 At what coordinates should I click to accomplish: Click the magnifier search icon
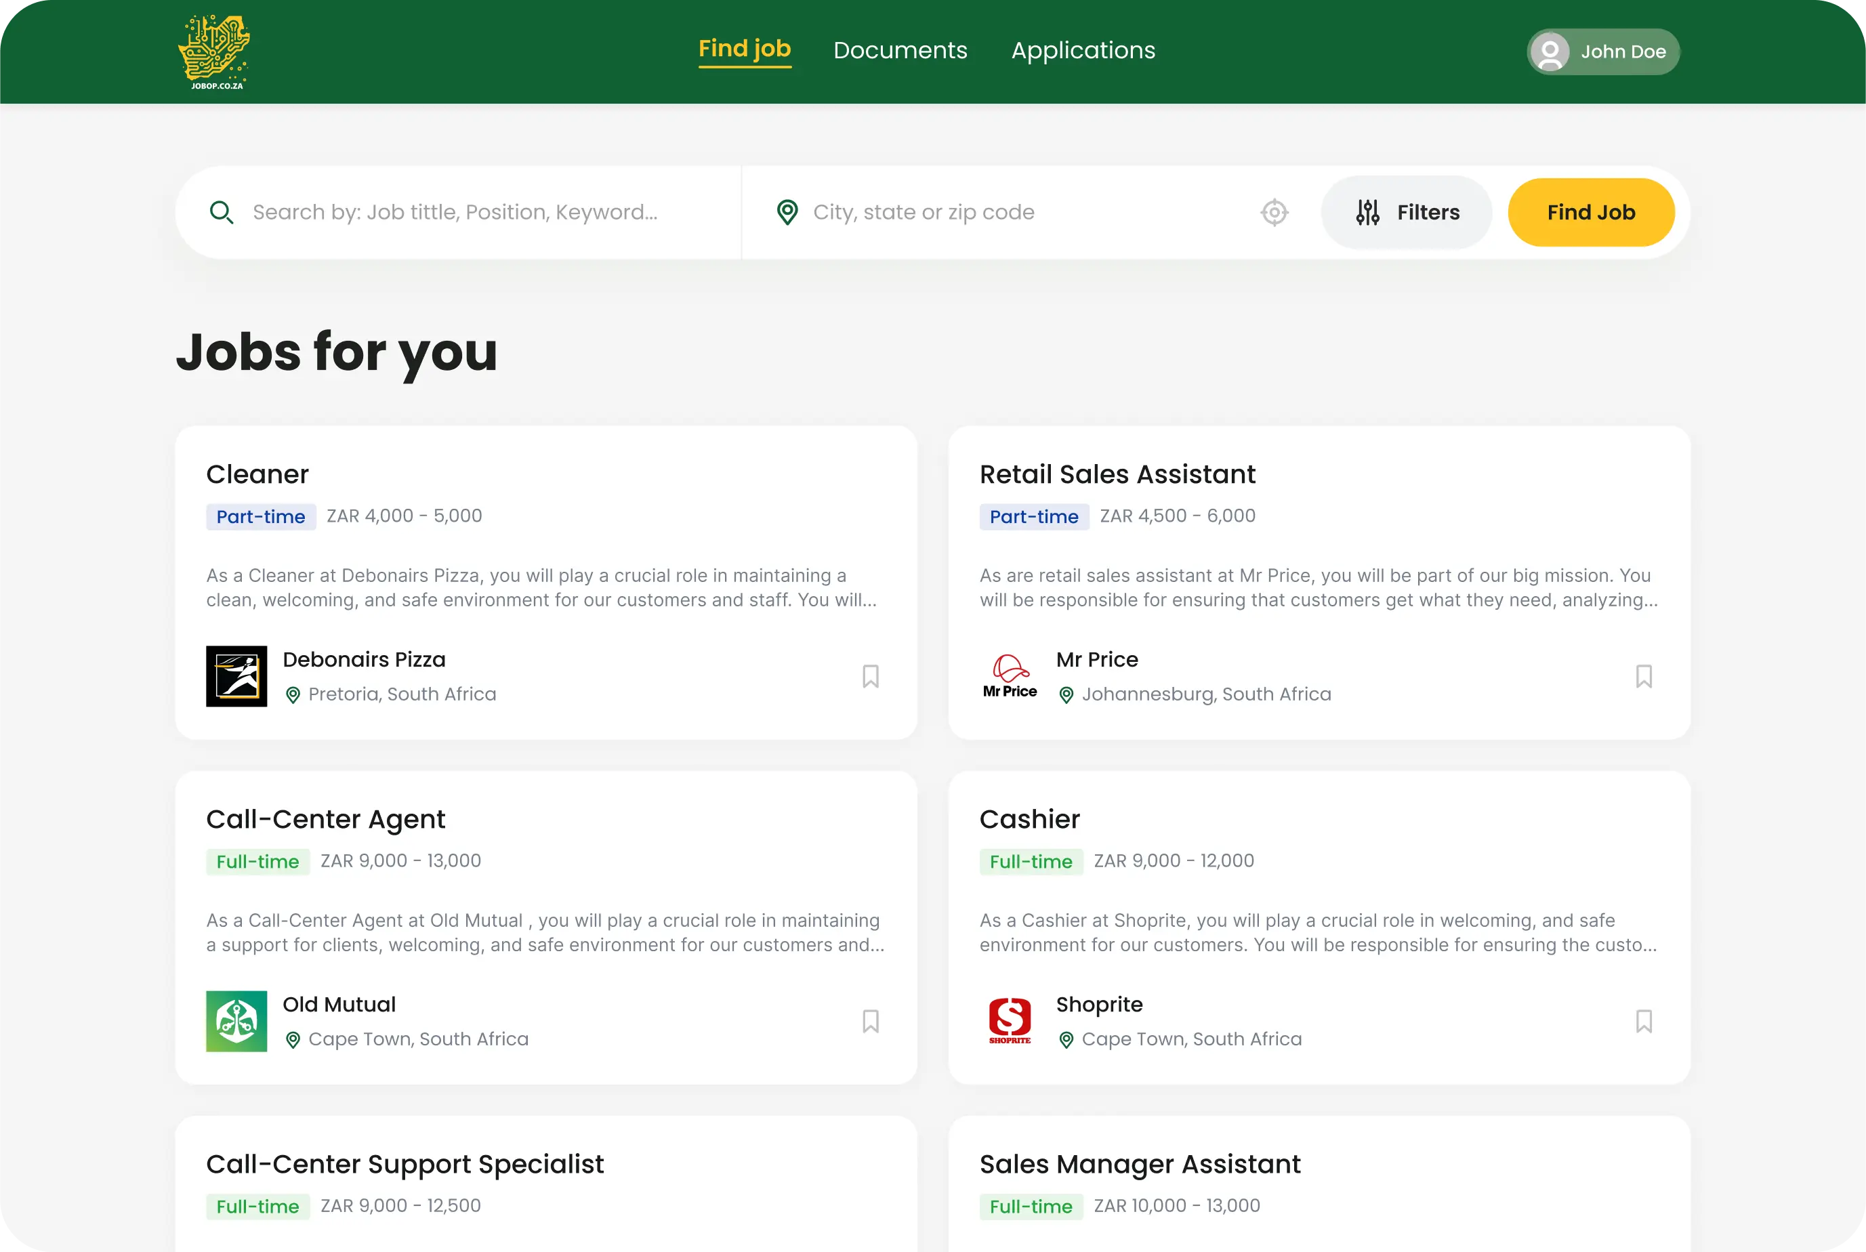click(x=221, y=213)
